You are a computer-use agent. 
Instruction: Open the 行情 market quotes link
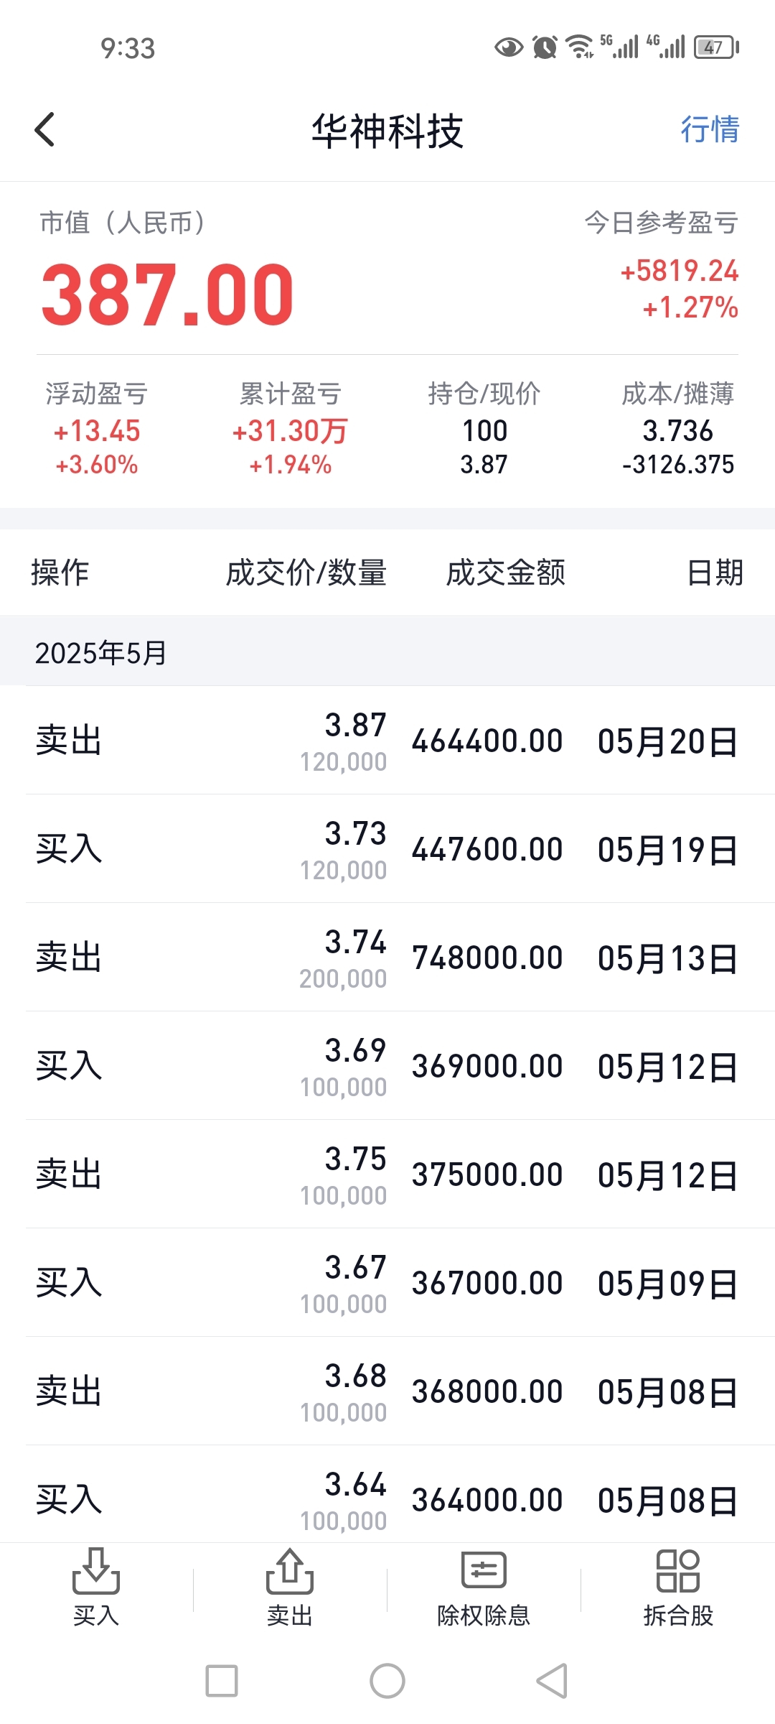click(x=710, y=130)
